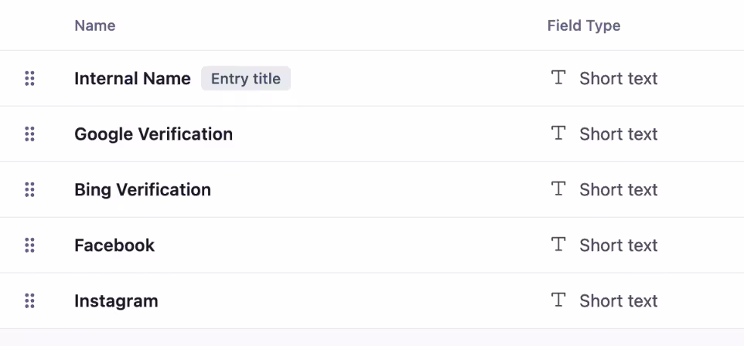The height and width of the screenshot is (346, 744).
Task: Click Short text label in Instagram row
Action: click(x=618, y=301)
